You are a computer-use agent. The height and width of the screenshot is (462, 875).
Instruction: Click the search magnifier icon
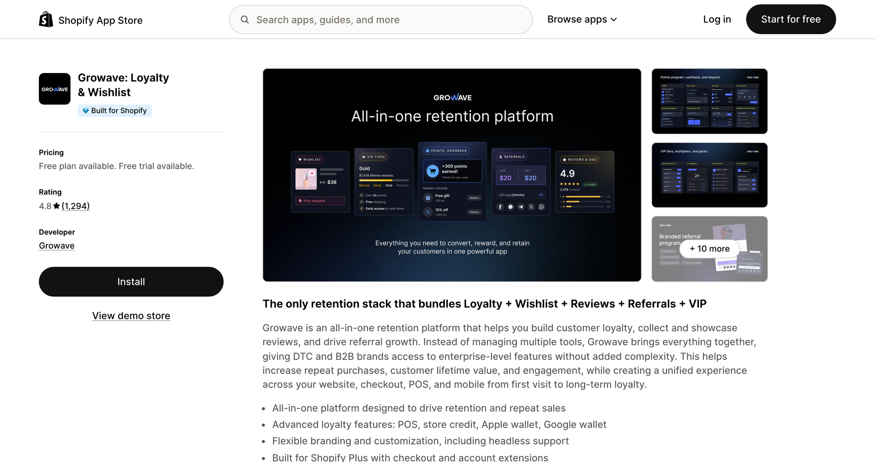tap(245, 20)
